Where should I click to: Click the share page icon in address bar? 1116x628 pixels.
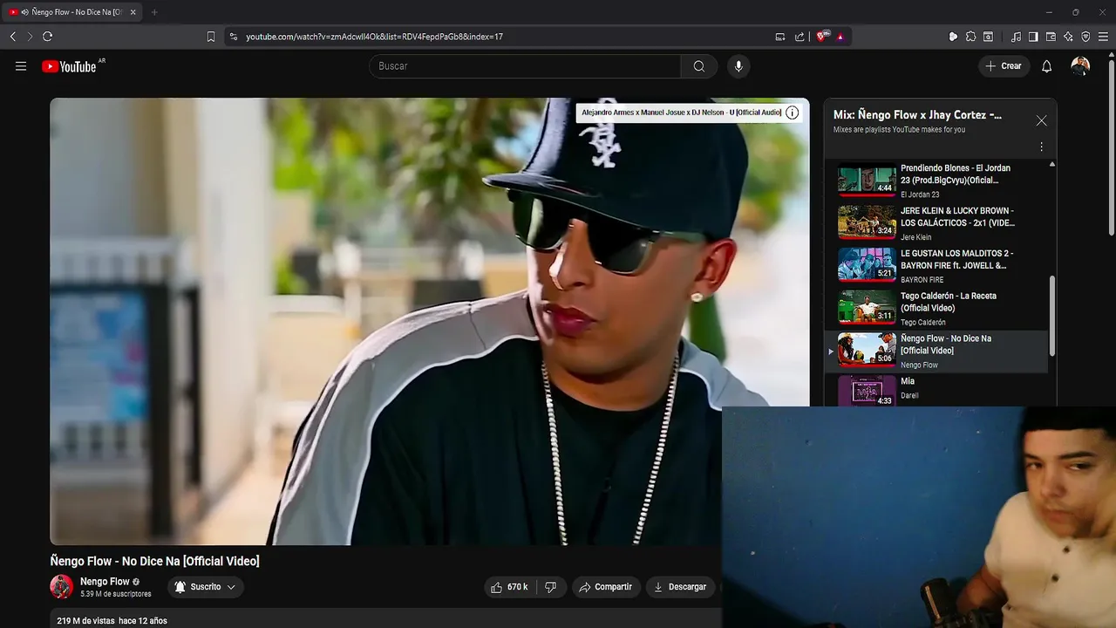800,37
